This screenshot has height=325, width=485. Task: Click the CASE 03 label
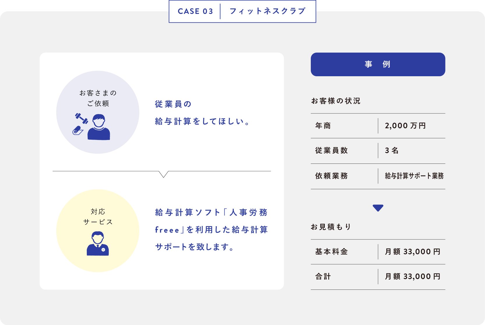[x=195, y=11]
